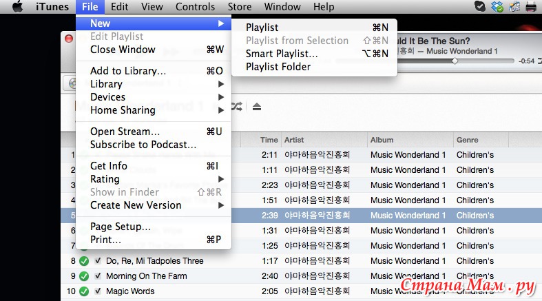Select the Magic Words track title
The height and width of the screenshot is (301, 542).
coord(130,291)
